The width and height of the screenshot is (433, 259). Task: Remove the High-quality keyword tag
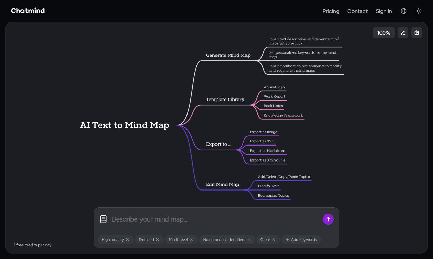point(128,239)
